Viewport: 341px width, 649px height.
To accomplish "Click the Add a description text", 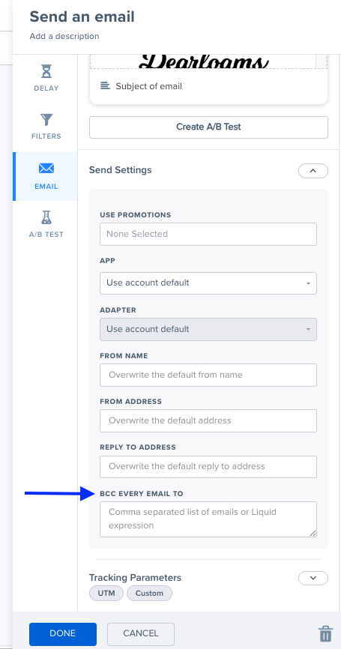I will click(x=64, y=36).
